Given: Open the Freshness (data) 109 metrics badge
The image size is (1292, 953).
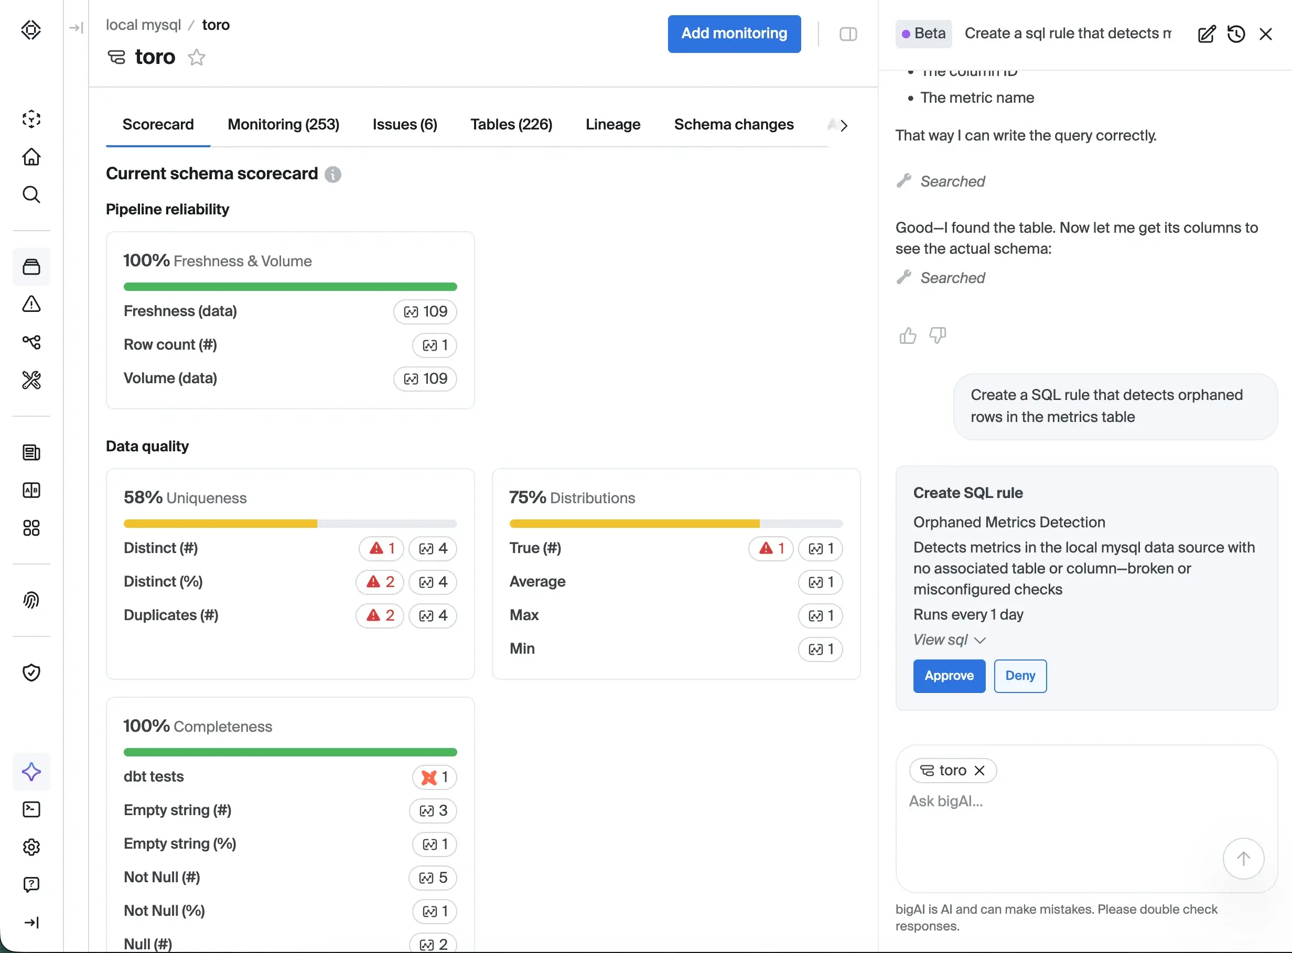Looking at the screenshot, I should (425, 311).
